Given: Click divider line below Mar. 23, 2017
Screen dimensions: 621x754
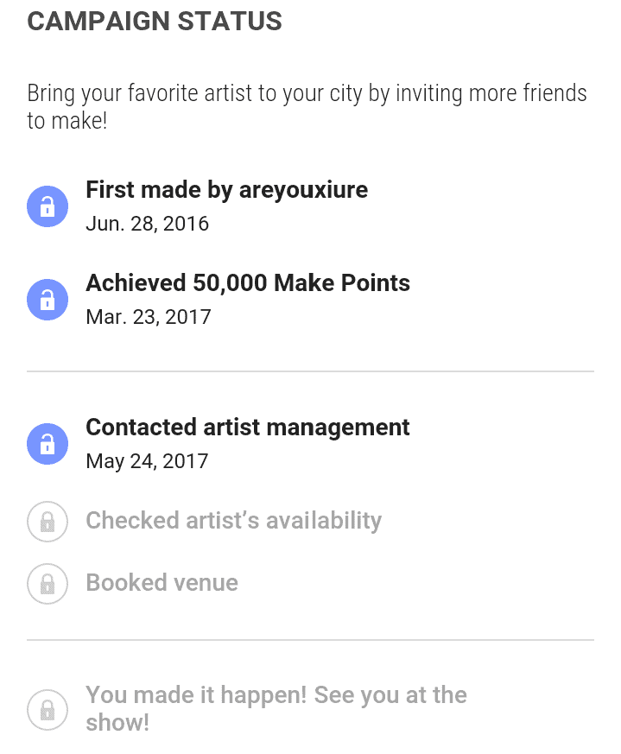Looking at the screenshot, I should pyautogui.click(x=310, y=371).
